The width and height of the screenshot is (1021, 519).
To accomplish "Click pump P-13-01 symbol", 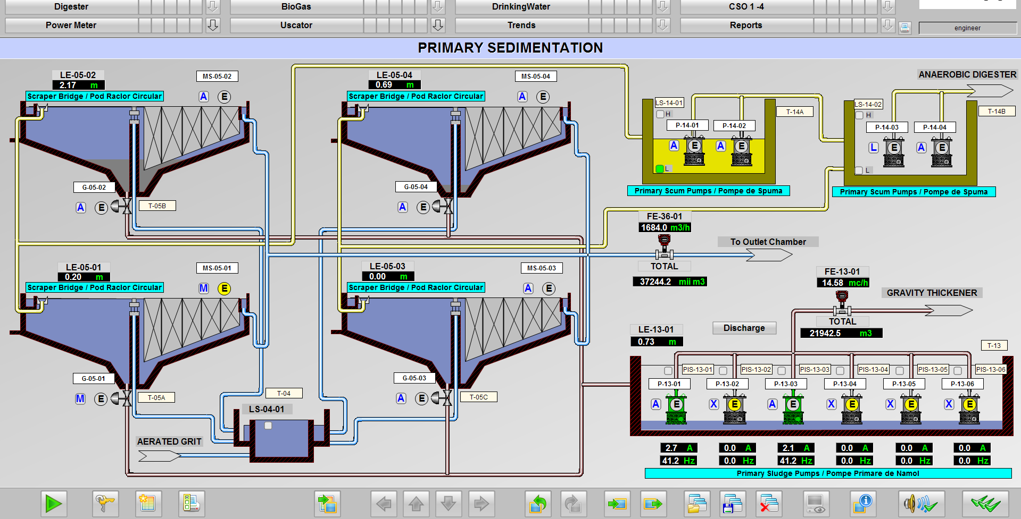I will click(x=676, y=408).
